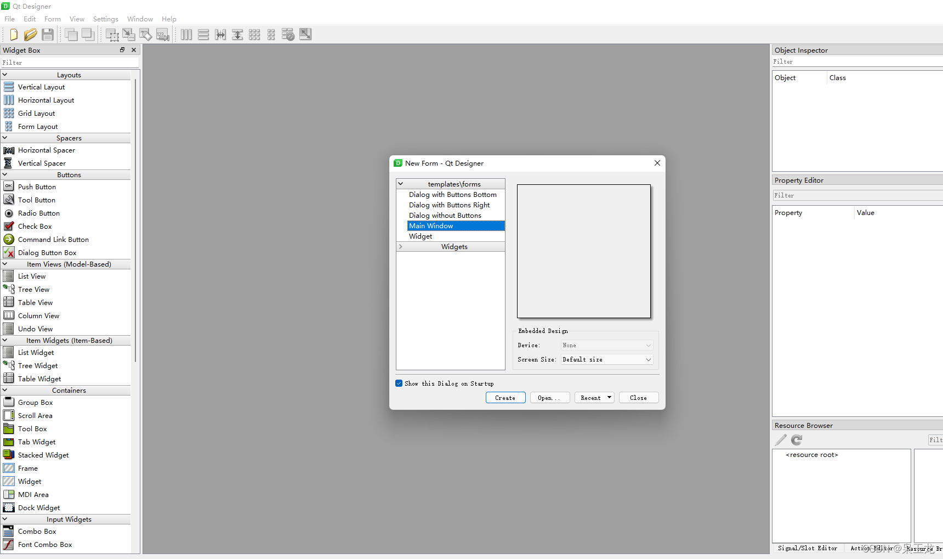The width and height of the screenshot is (943, 559).
Task: Select the Widget template in dialog
Action: pos(421,236)
